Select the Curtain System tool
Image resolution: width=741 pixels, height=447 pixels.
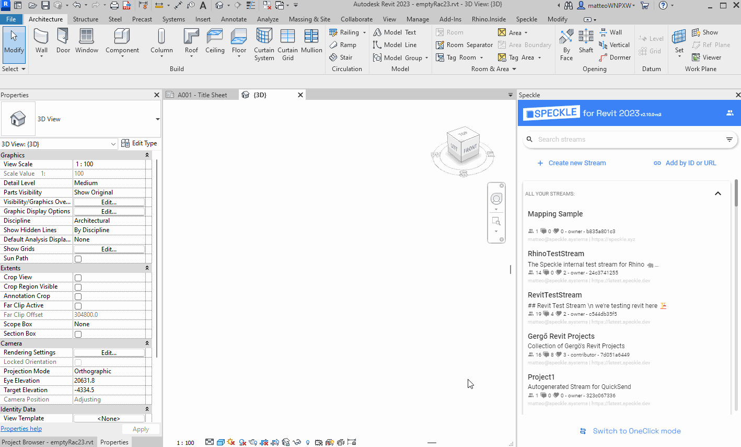(264, 44)
